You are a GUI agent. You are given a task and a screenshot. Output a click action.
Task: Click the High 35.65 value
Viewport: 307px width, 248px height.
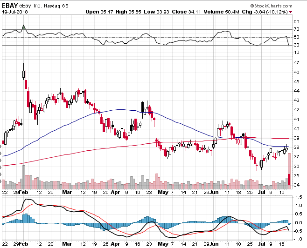(128, 12)
